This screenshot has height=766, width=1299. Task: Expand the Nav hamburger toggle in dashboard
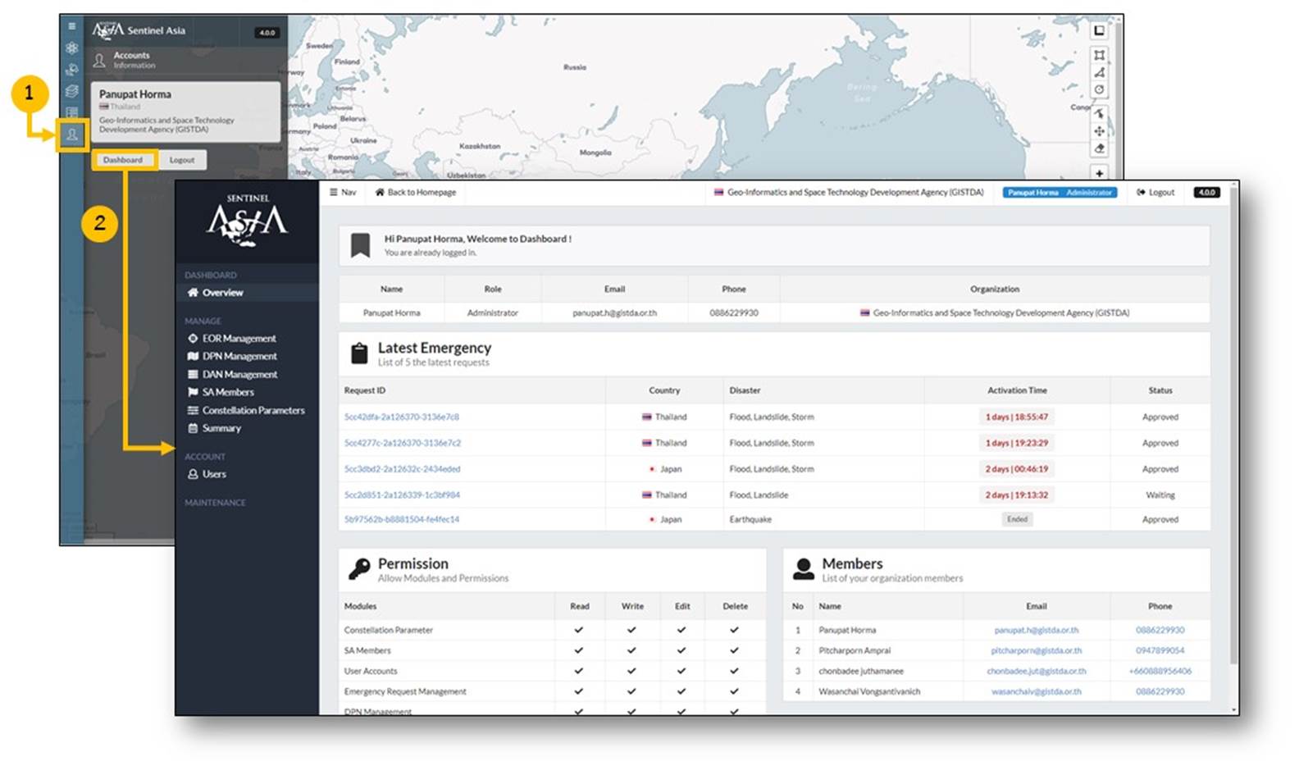(x=343, y=192)
